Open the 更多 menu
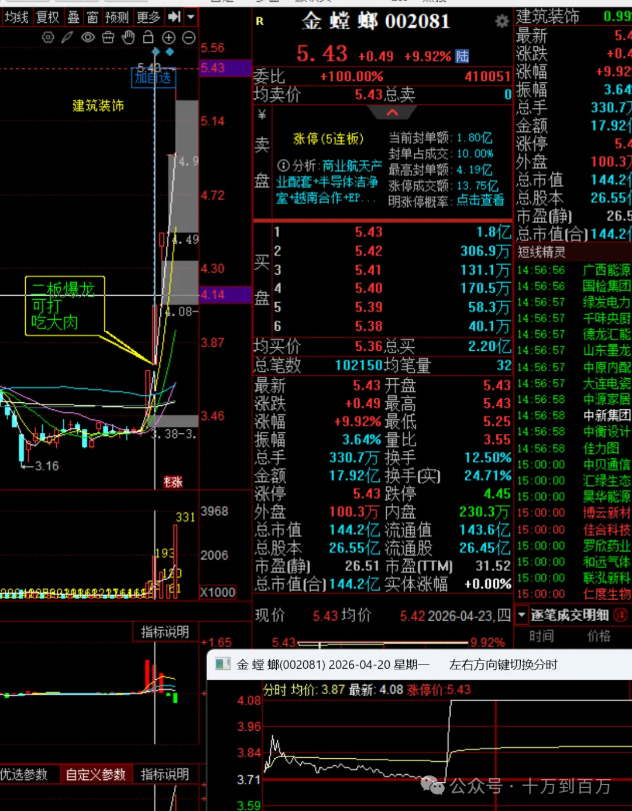The width and height of the screenshot is (632, 811). (x=148, y=17)
